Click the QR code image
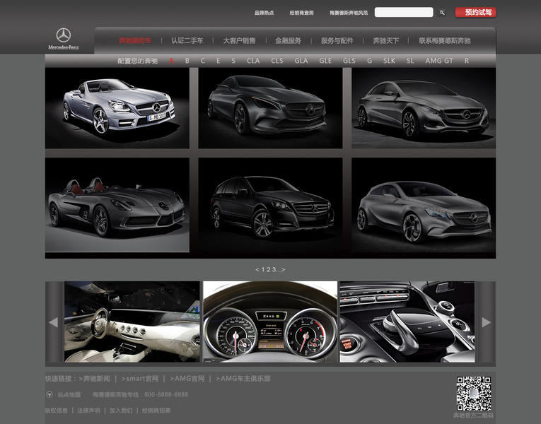541x424 pixels. 474,393
